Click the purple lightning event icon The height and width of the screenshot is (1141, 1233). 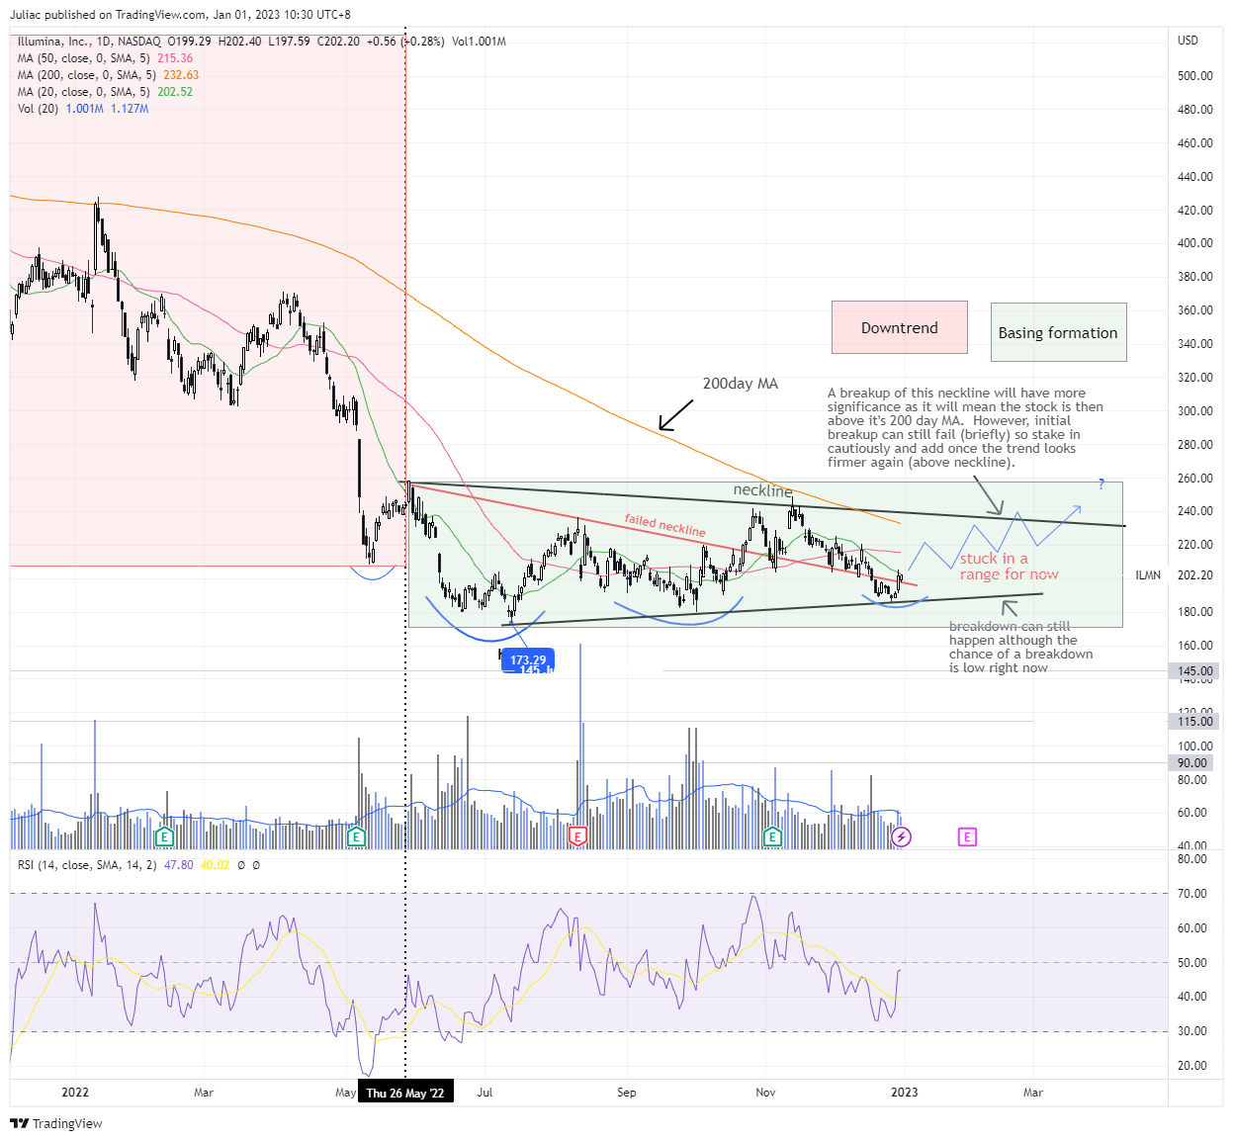[902, 837]
